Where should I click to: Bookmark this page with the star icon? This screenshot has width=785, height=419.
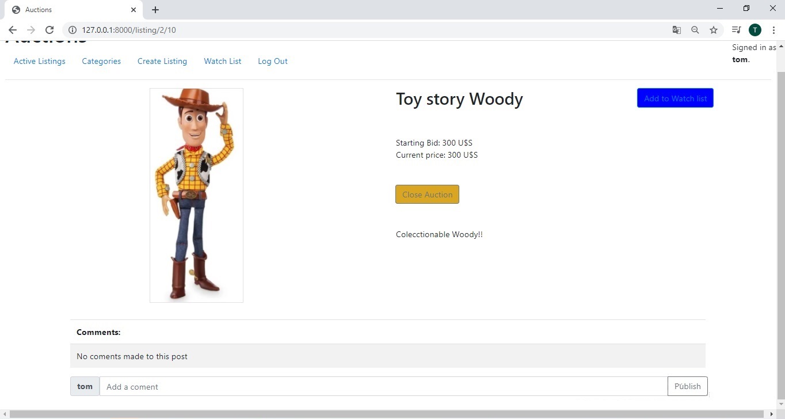[x=714, y=30]
